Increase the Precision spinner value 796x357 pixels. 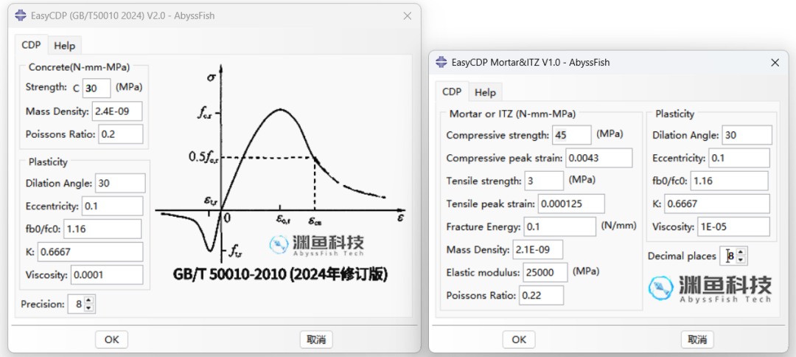point(89,301)
